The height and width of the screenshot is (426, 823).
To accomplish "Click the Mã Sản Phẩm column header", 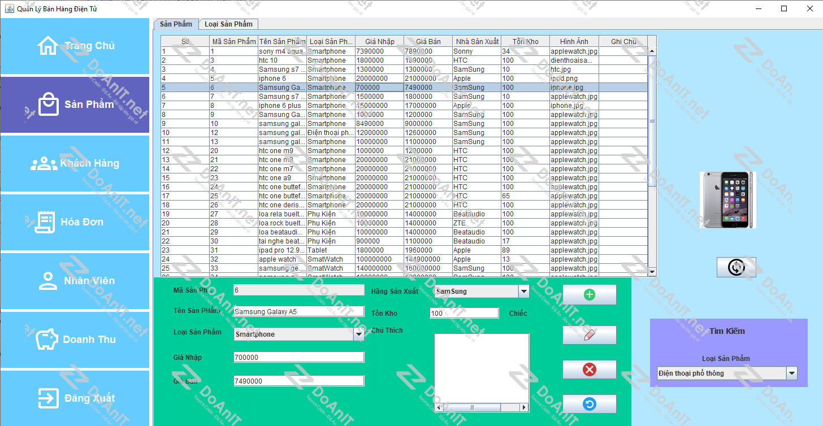I will 233,42.
